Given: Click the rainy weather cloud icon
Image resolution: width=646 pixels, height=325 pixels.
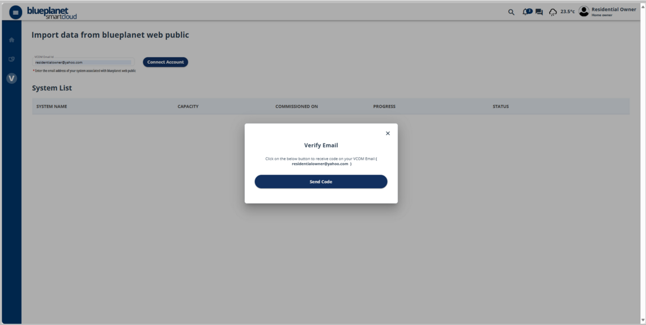Looking at the screenshot, I should pyautogui.click(x=552, y=12).
